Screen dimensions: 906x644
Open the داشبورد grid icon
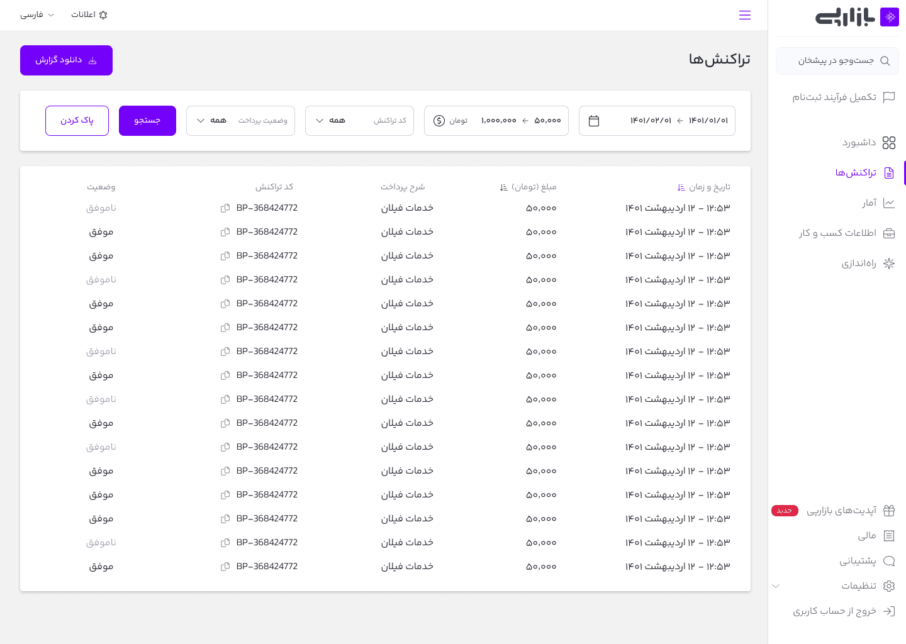point(889,143)
